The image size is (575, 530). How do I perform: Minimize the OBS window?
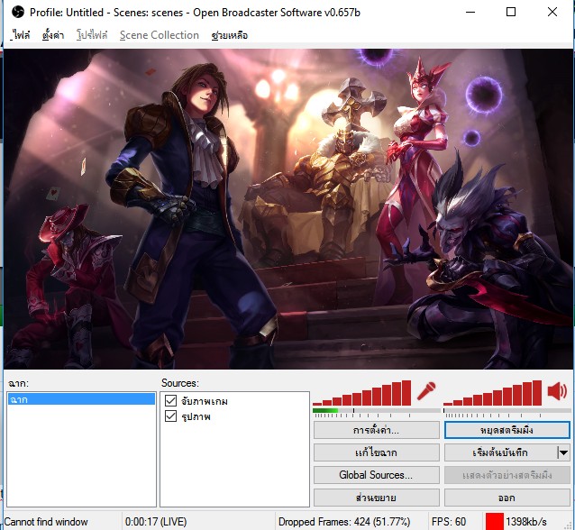[470, 12]
